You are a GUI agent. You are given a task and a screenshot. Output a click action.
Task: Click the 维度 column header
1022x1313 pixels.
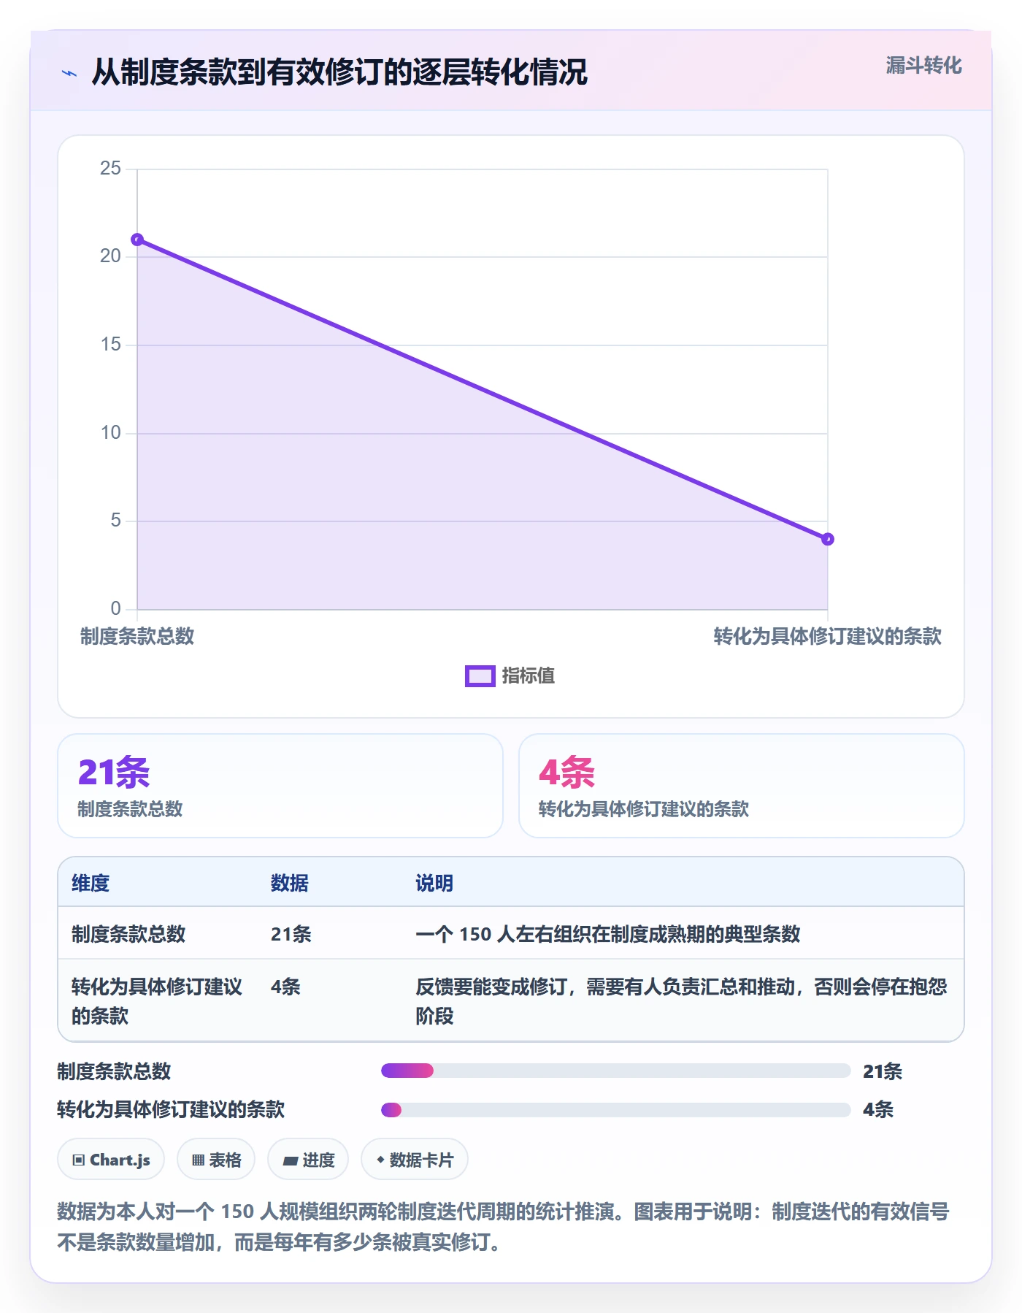click(91, 883)
